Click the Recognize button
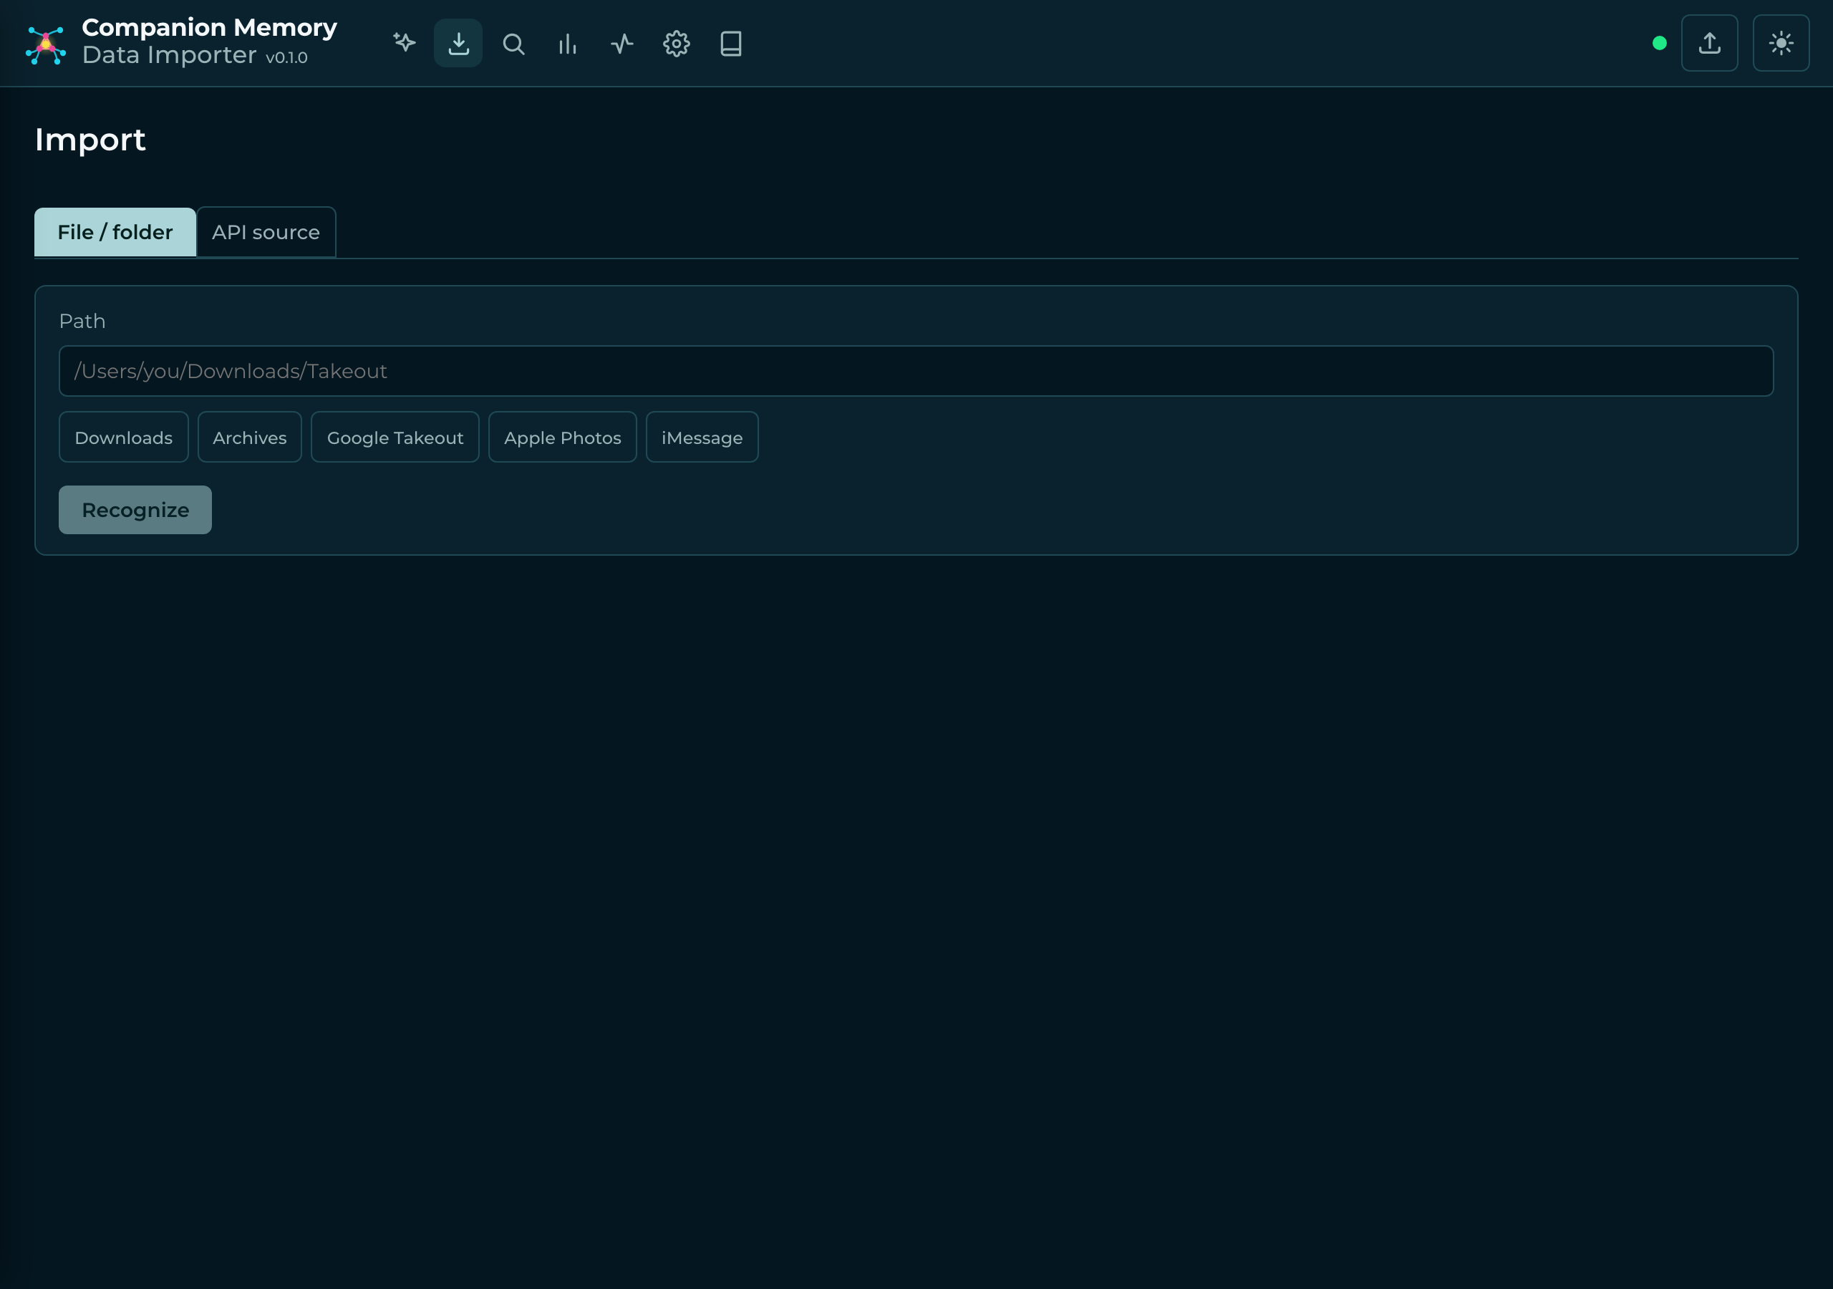1833x1289 pixels. [x=135, y=511]
